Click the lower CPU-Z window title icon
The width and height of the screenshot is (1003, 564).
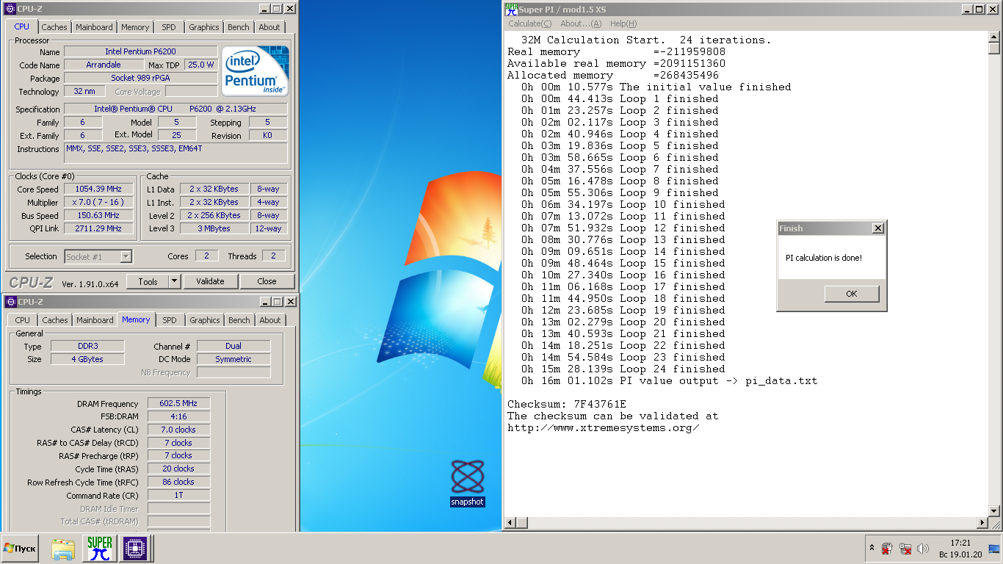[x=10, y=302]
